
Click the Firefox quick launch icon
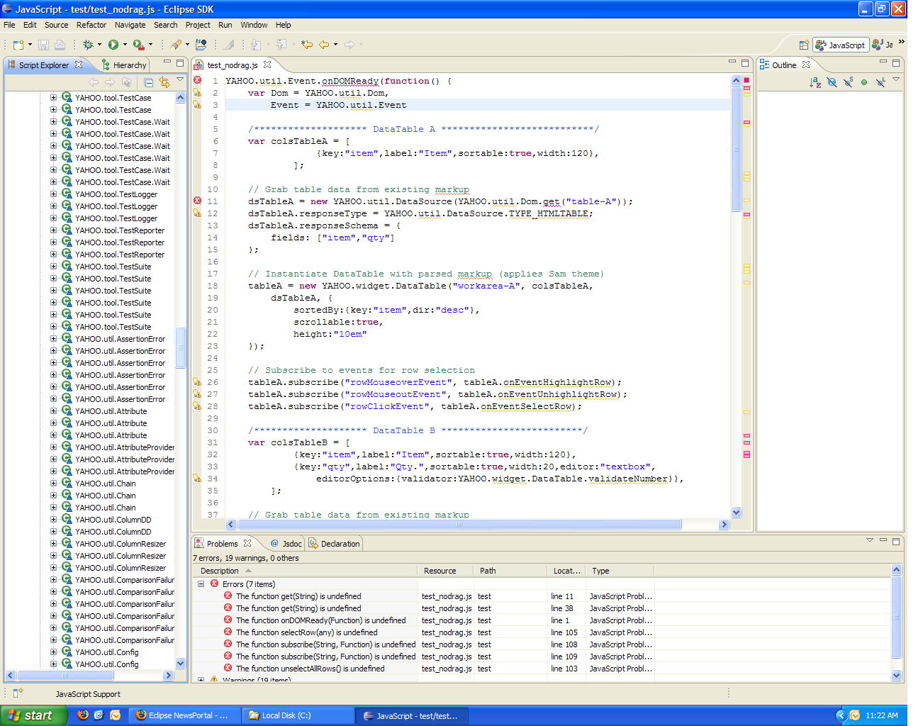tap(83, 715)
